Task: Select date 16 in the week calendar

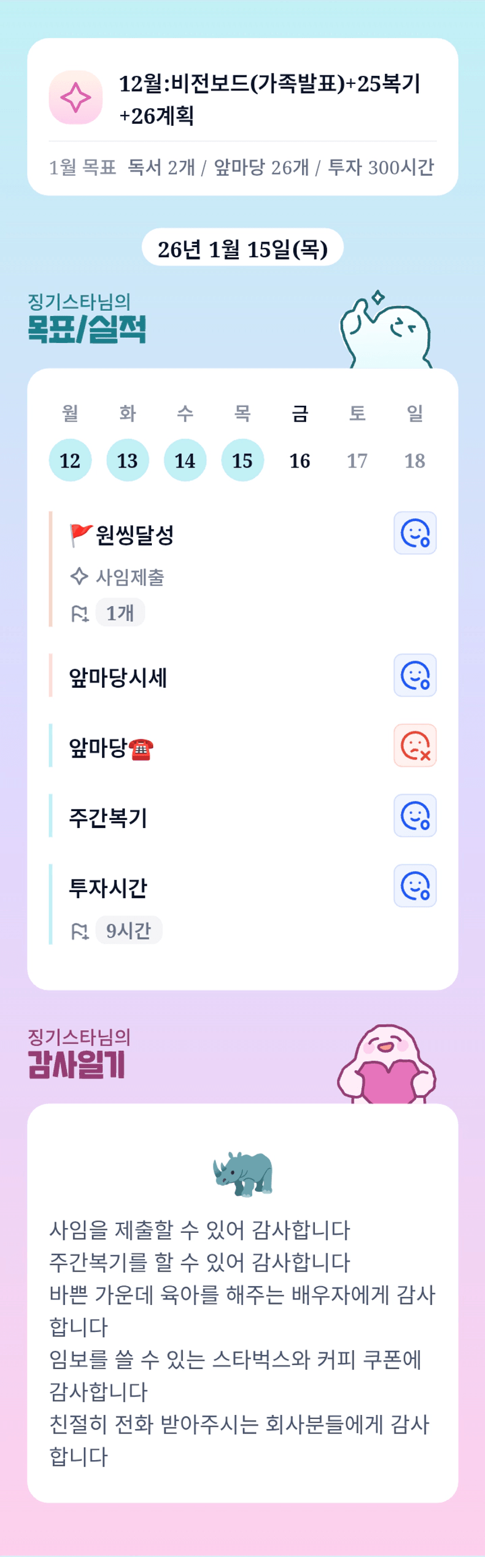Action: [300, 460]
